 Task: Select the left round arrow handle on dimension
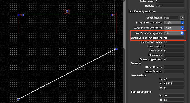pyautogui.click(x=23, y=15)
